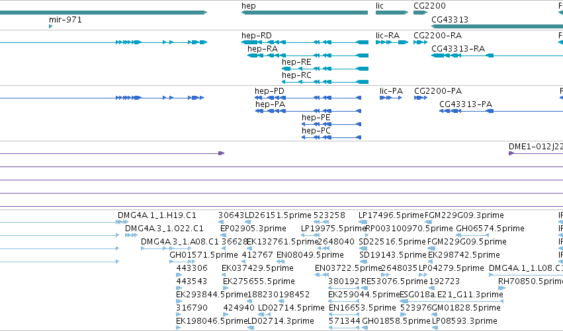Select the EK132761.5prime EST
This screenshot has width=563, height=331.
click(x=249, y=248)
